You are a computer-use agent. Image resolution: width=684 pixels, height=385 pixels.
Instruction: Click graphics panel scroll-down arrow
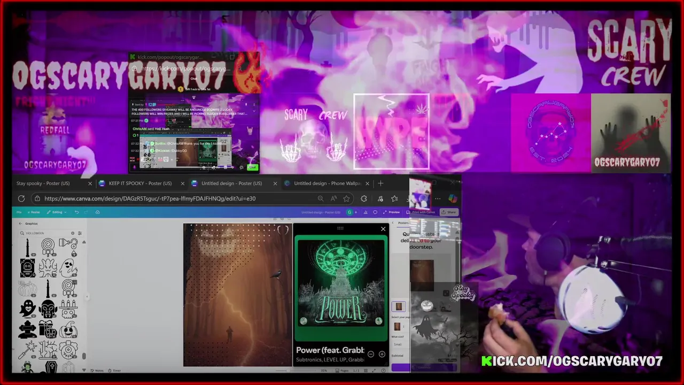pos(83,370)
